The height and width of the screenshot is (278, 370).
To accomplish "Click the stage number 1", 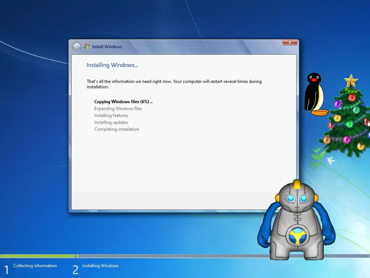I will [x=7, y=270].
